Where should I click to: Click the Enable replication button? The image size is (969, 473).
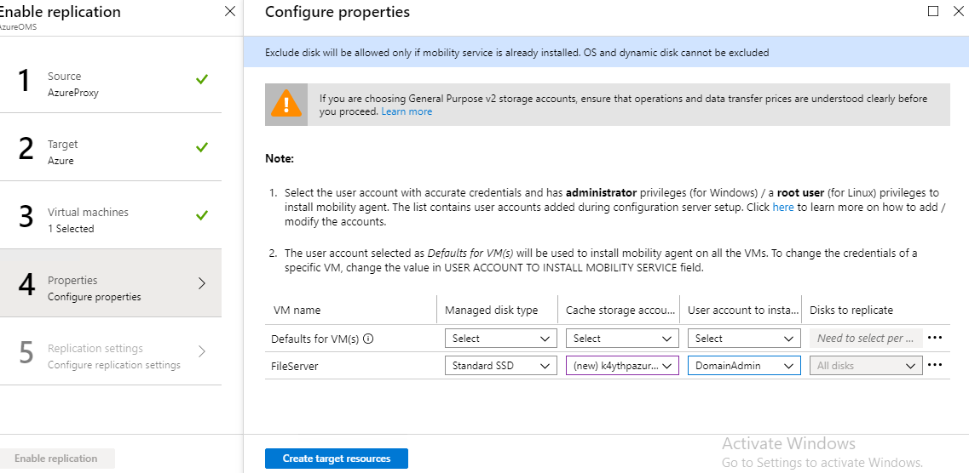56,459
